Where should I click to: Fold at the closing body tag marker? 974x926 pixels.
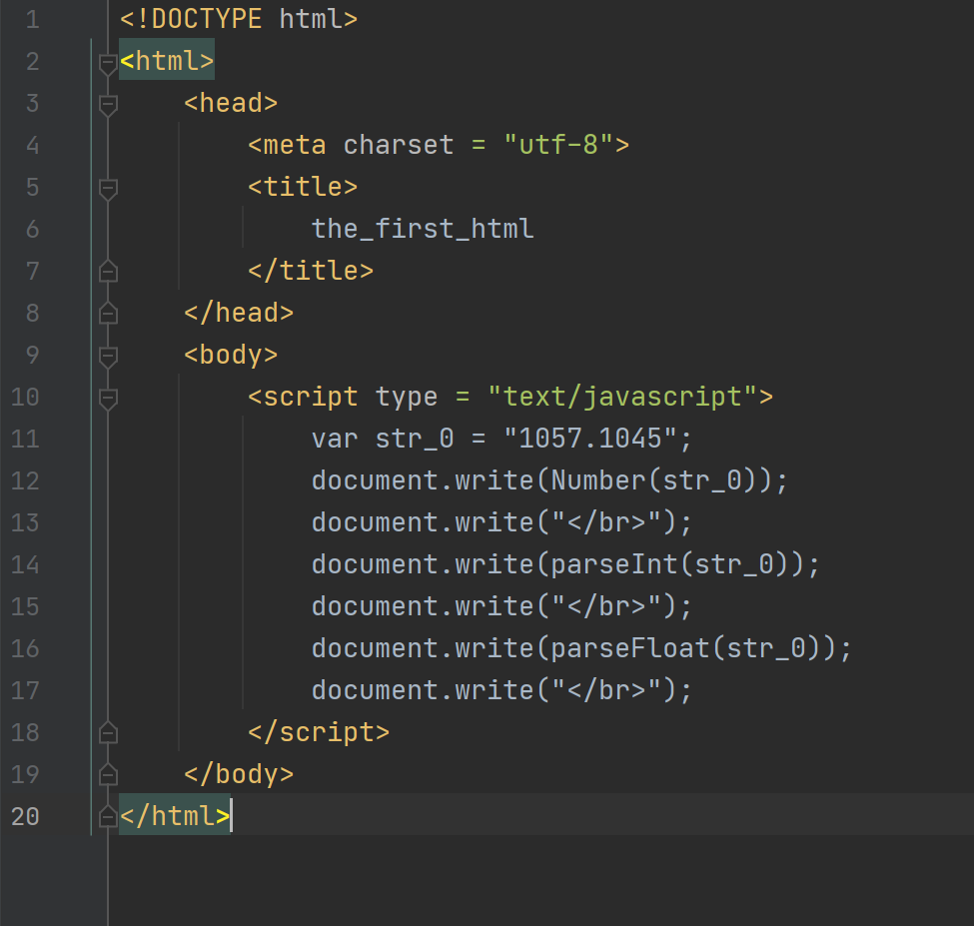[108, 774]
